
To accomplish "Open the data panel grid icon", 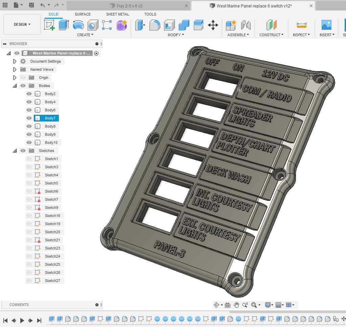I will [5, 5].
